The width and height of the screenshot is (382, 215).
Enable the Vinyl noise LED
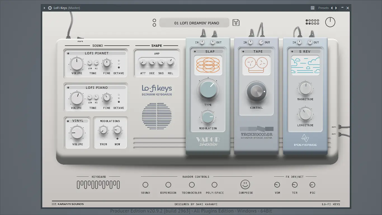pyautogui.click(x=68, y=121)
